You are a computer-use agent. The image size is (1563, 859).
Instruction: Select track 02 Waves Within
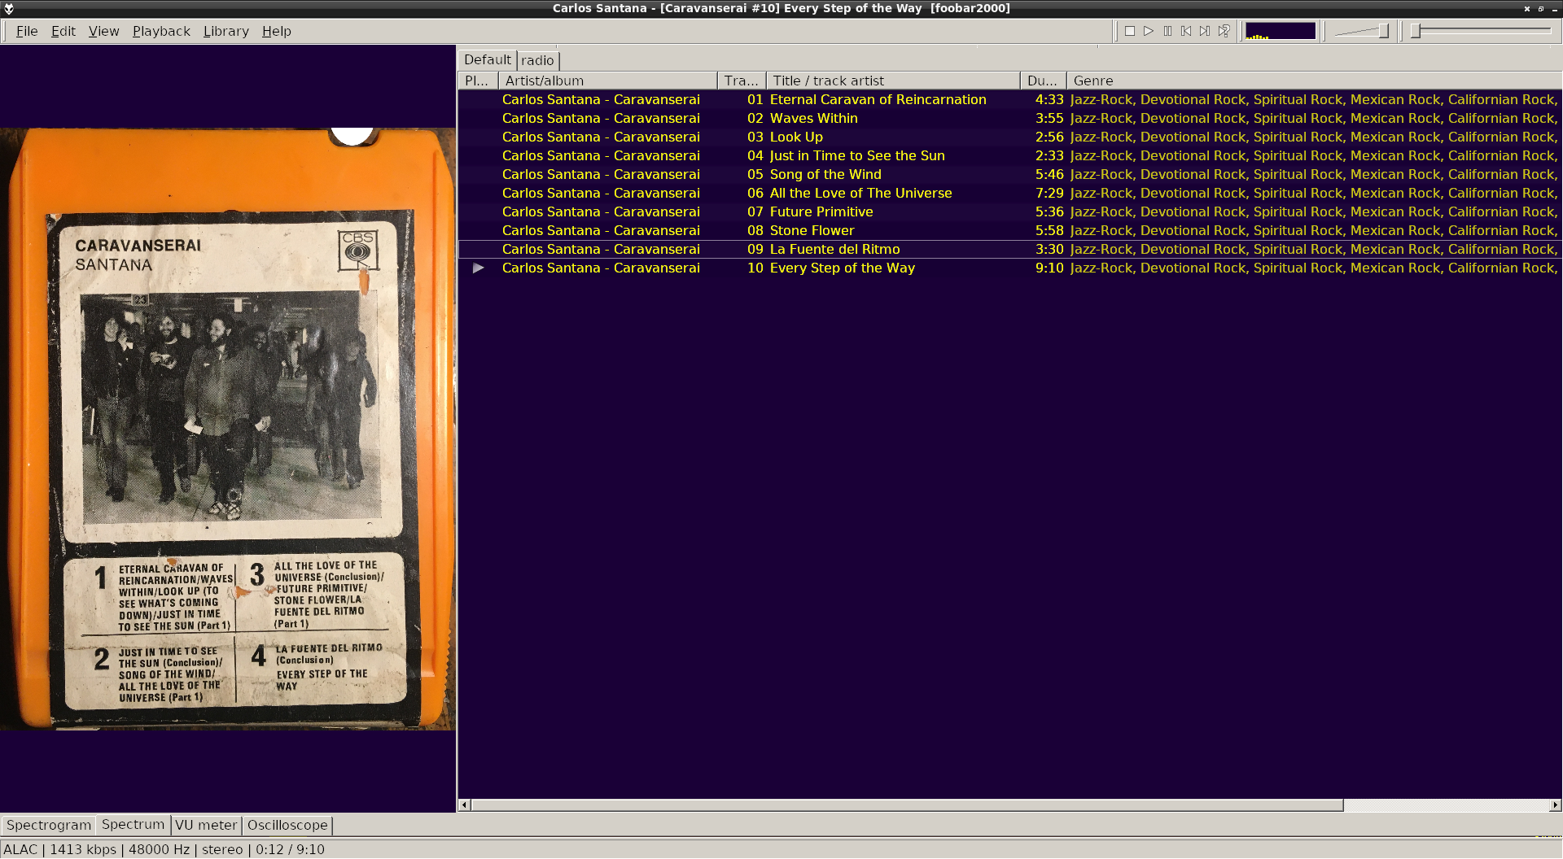click(x=1009, y=118)
